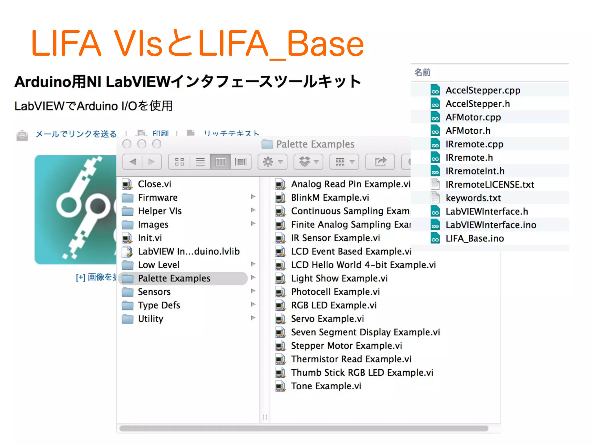This screenshot has width=593, height=445.
Task: Click the 名前 column header
Action: [422, 72]
